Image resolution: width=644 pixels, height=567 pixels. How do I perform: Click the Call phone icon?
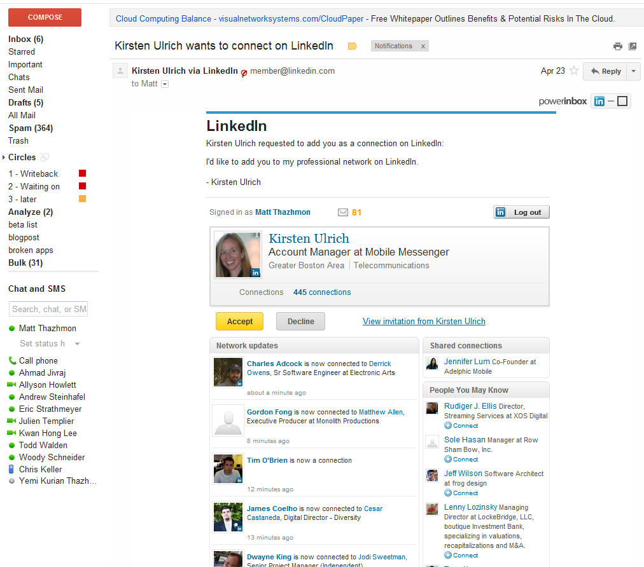(12, 360)
